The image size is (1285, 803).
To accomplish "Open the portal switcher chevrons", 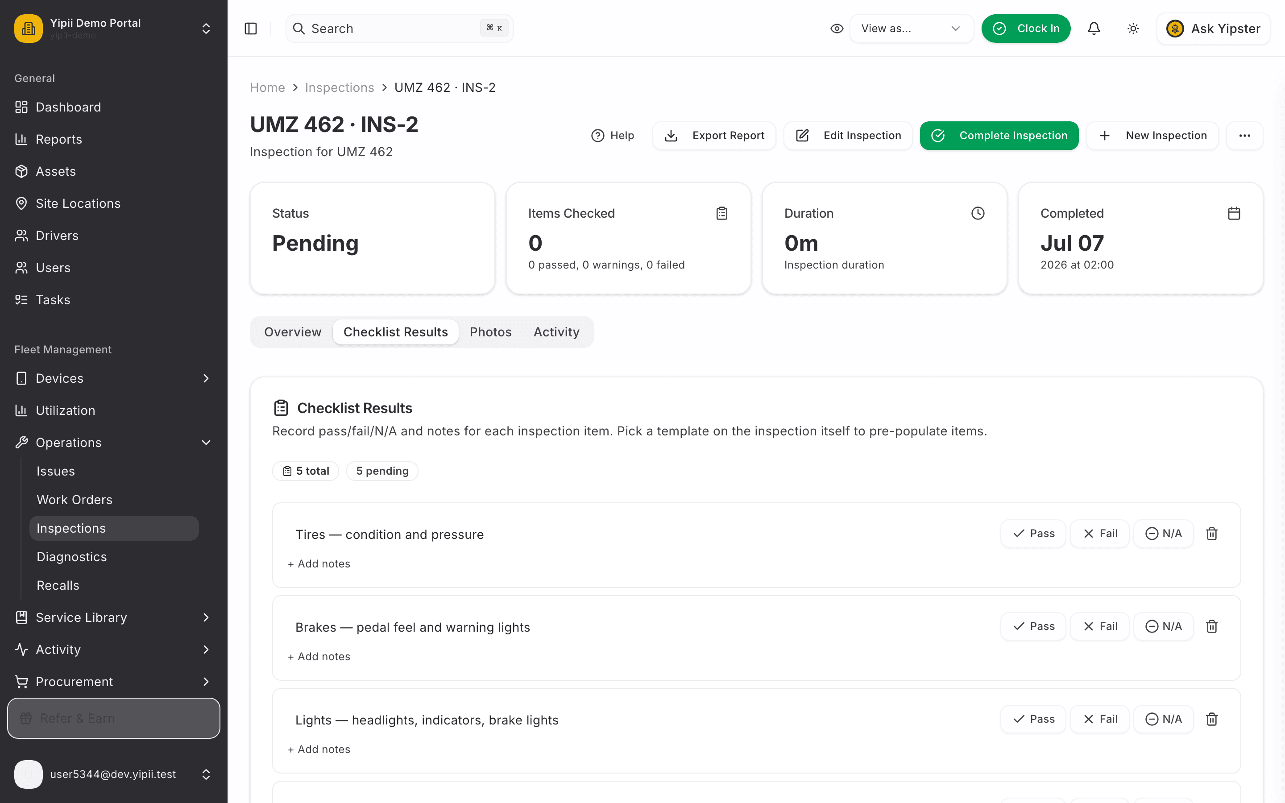I will 206,29.
